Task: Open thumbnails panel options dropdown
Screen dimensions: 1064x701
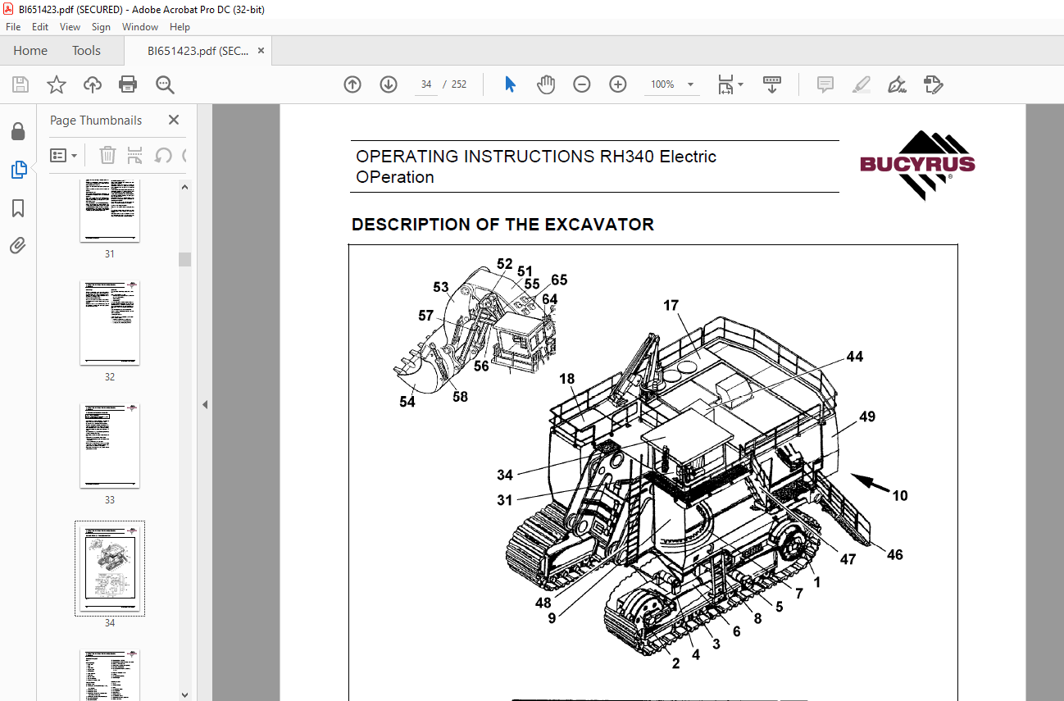Action: [x=64, y=155]
